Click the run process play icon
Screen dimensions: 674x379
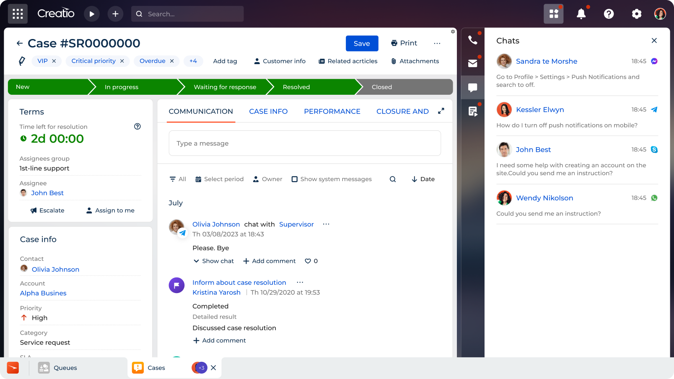[x=92, y=14]
